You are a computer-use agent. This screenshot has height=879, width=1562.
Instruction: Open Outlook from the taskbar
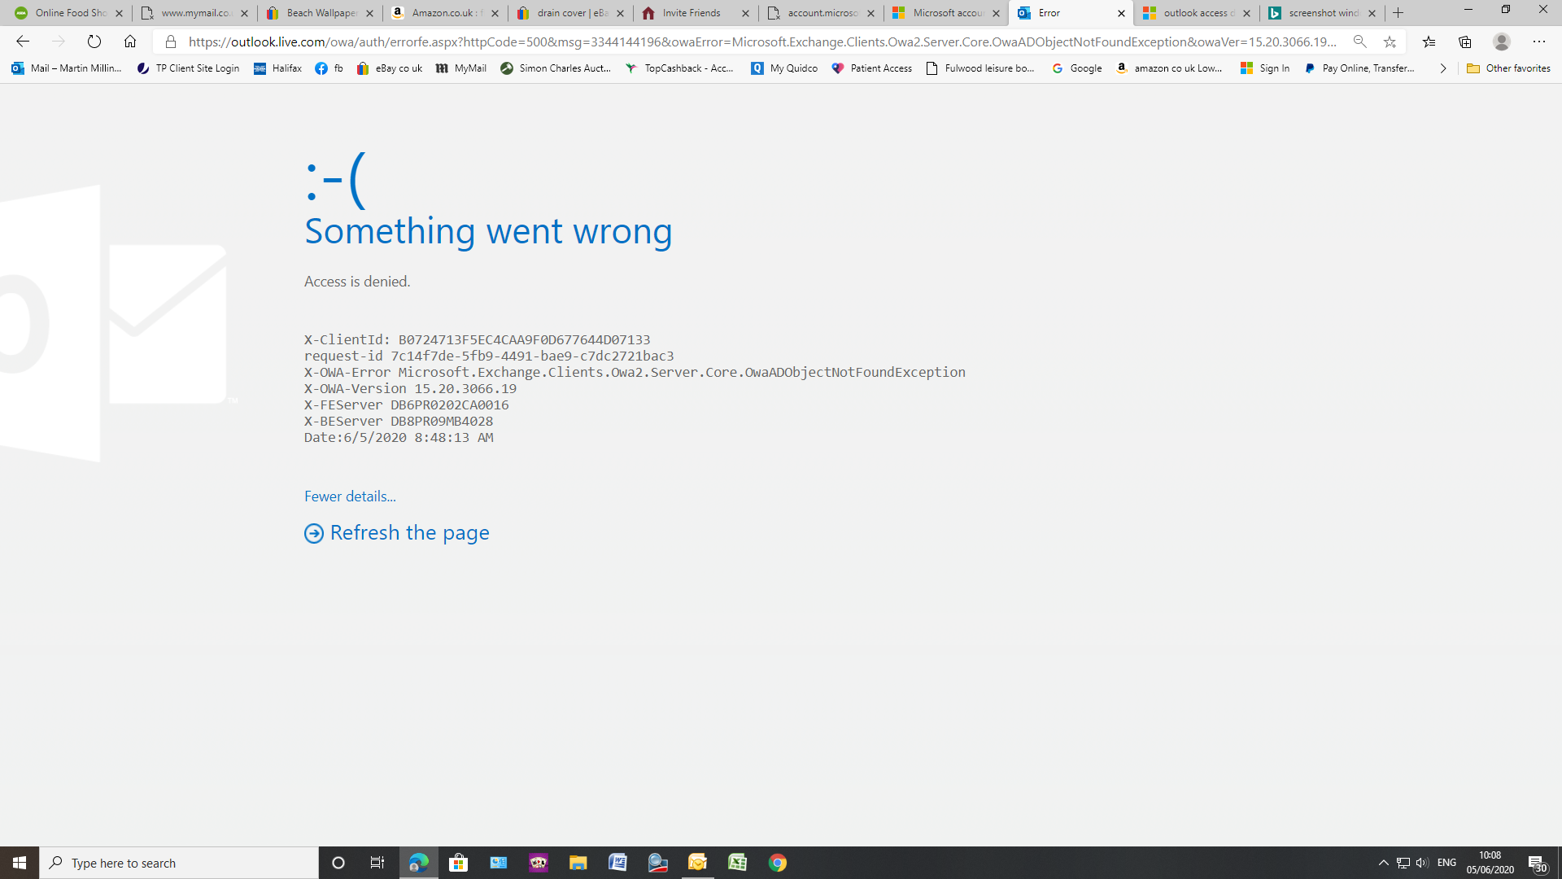tap(697, 862)
